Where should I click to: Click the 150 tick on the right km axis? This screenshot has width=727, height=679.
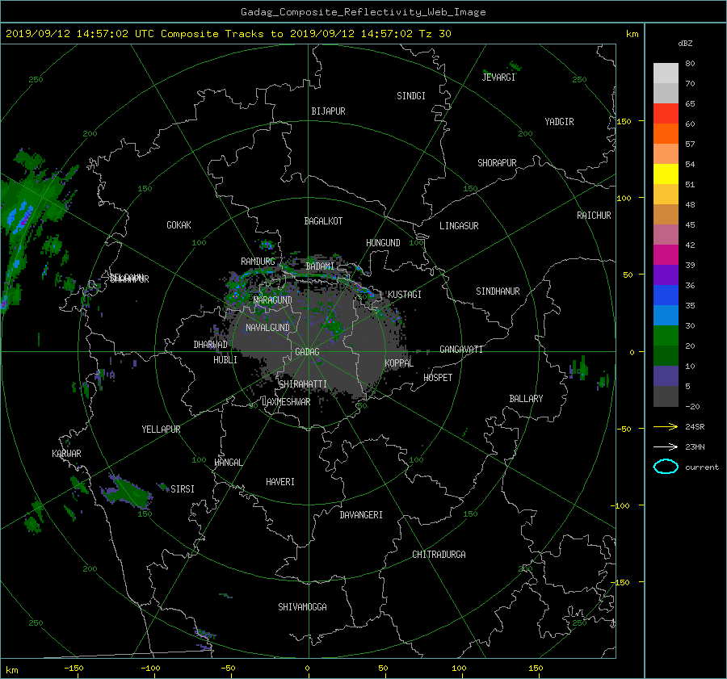[624, 121]
